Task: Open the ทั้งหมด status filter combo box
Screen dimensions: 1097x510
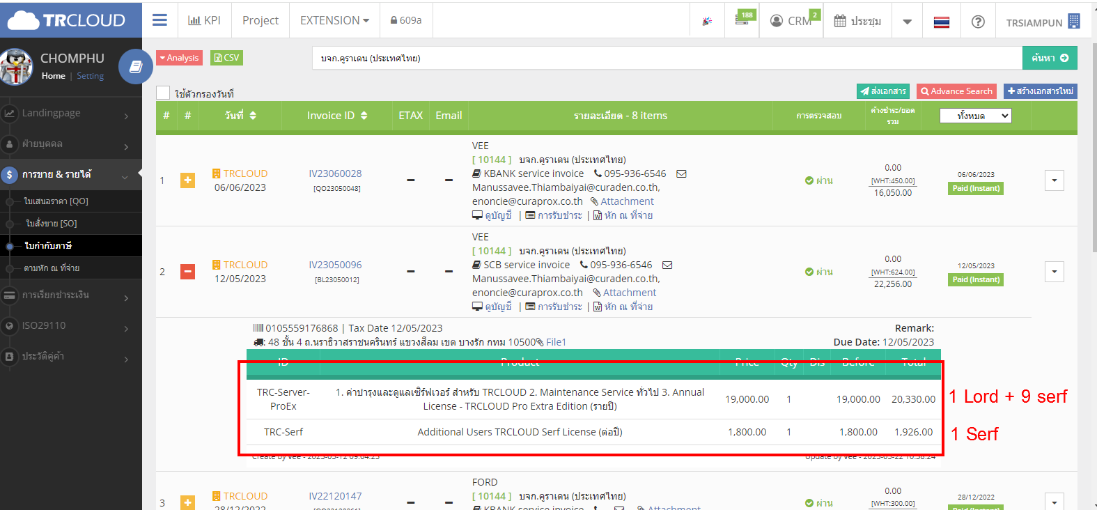Action: 975,116
